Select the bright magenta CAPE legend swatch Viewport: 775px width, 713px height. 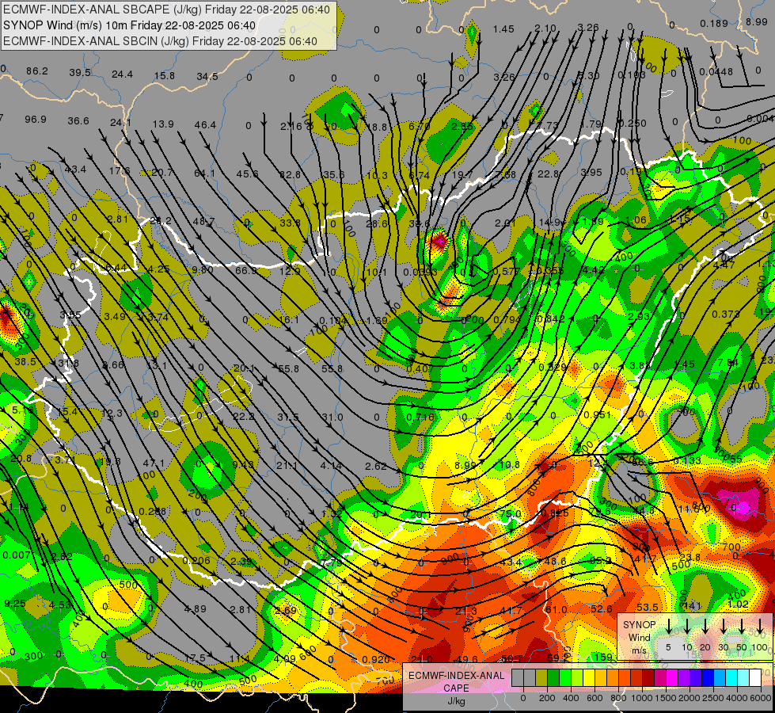point(672,678)
